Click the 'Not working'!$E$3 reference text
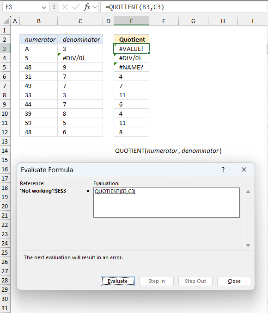Viewport: 268px width, 313px height. pos(43,191)
